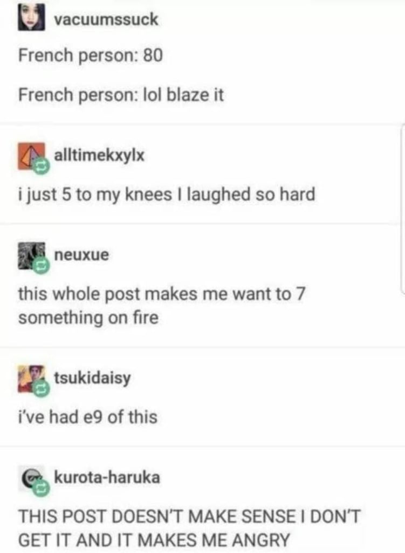Screen dimensions: 405x553
Task: Click the vacuumssuck username
Action: pyautogui.click(x=106, y=19)
